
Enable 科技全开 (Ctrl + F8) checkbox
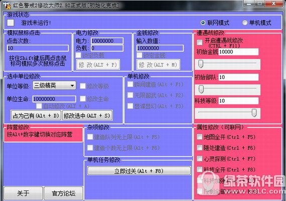pyautogui.click(x=200, y=169)
